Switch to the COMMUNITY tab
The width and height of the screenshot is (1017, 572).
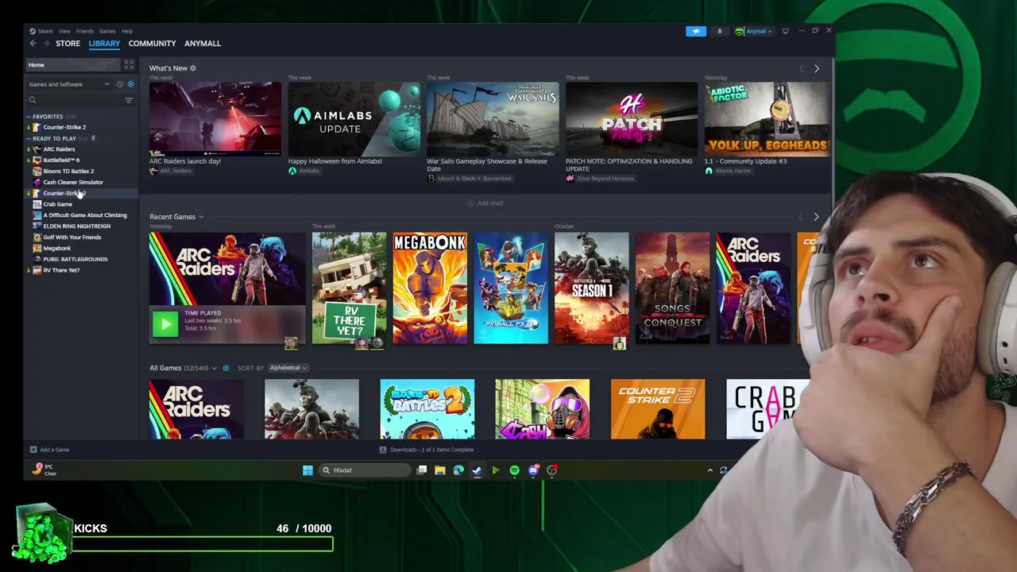152,44
